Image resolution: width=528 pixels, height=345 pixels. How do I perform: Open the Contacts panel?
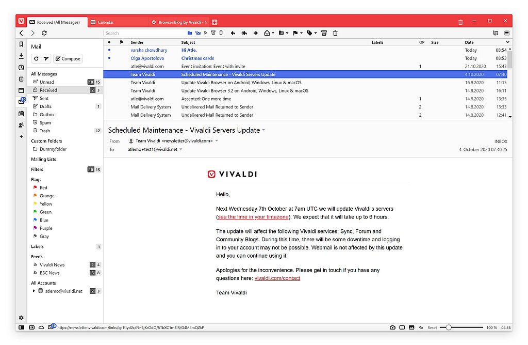(21, 125)
